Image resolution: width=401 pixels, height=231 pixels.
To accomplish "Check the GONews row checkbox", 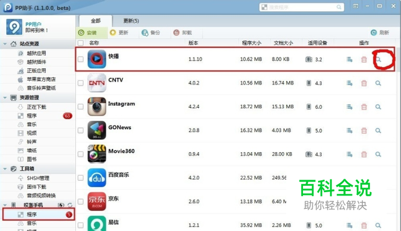I will 81,130.
